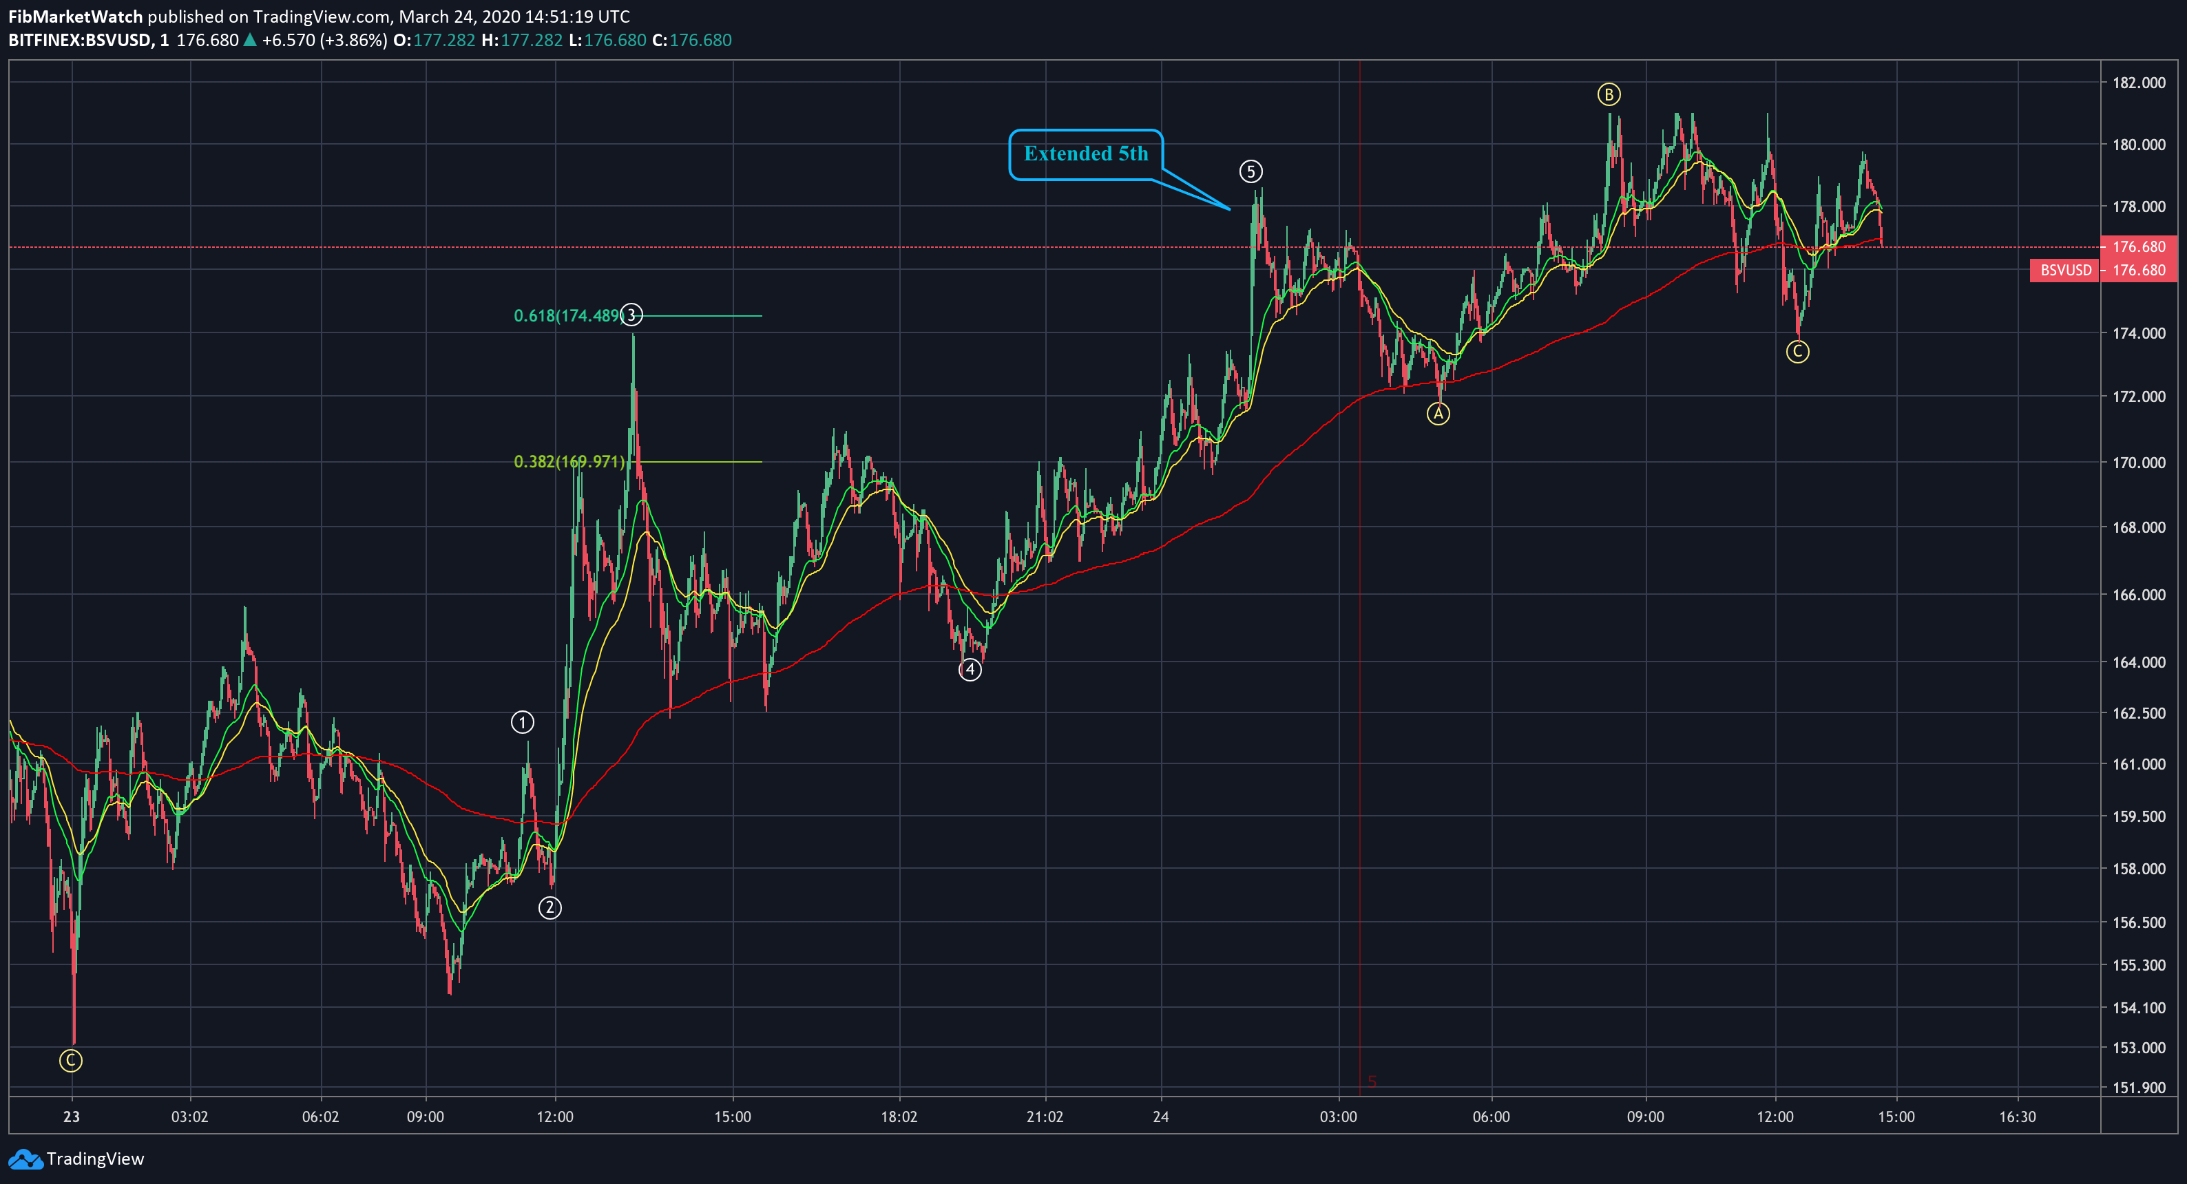Click the 162.500 price axis label
This screenshot has height=1184, width=2187.
tap(2139, 713)
